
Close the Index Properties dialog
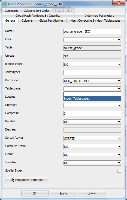coord(119,3)
